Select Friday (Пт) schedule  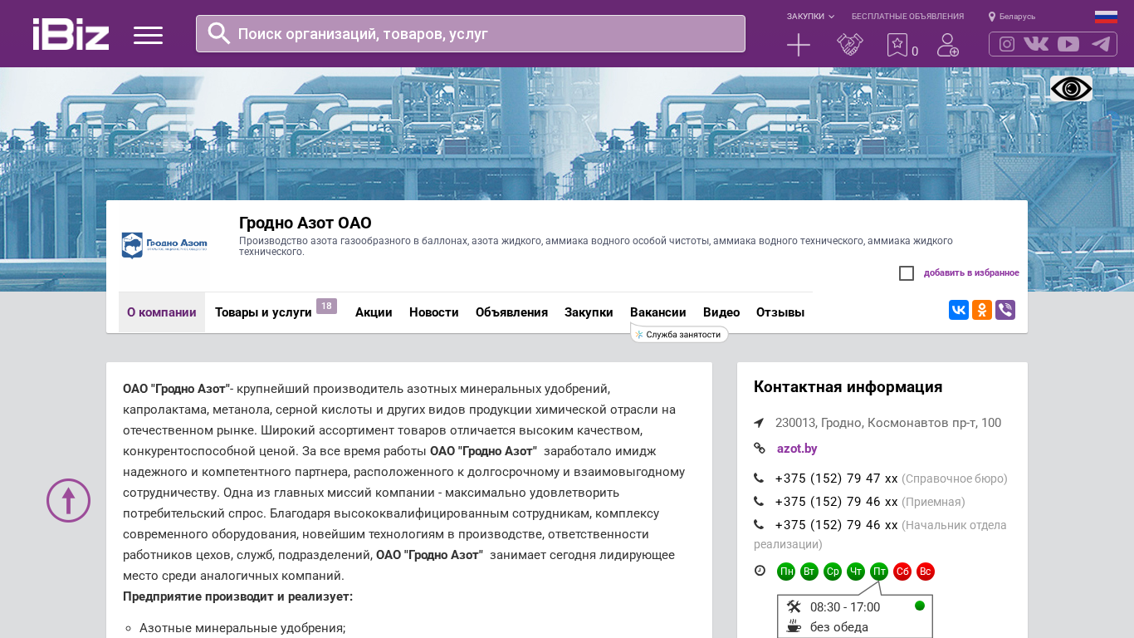[x=879, y=572]
